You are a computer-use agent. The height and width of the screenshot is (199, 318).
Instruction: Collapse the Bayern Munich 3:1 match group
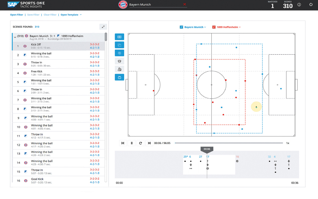(x=15, y=37)
